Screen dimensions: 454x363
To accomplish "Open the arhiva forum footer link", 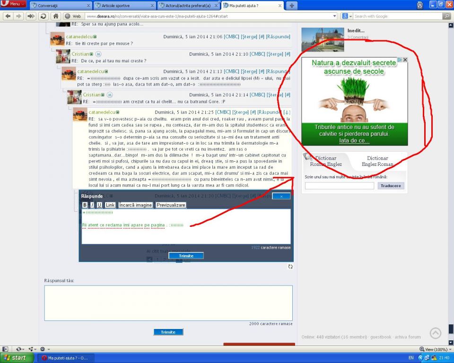I will tap(408, 337).
